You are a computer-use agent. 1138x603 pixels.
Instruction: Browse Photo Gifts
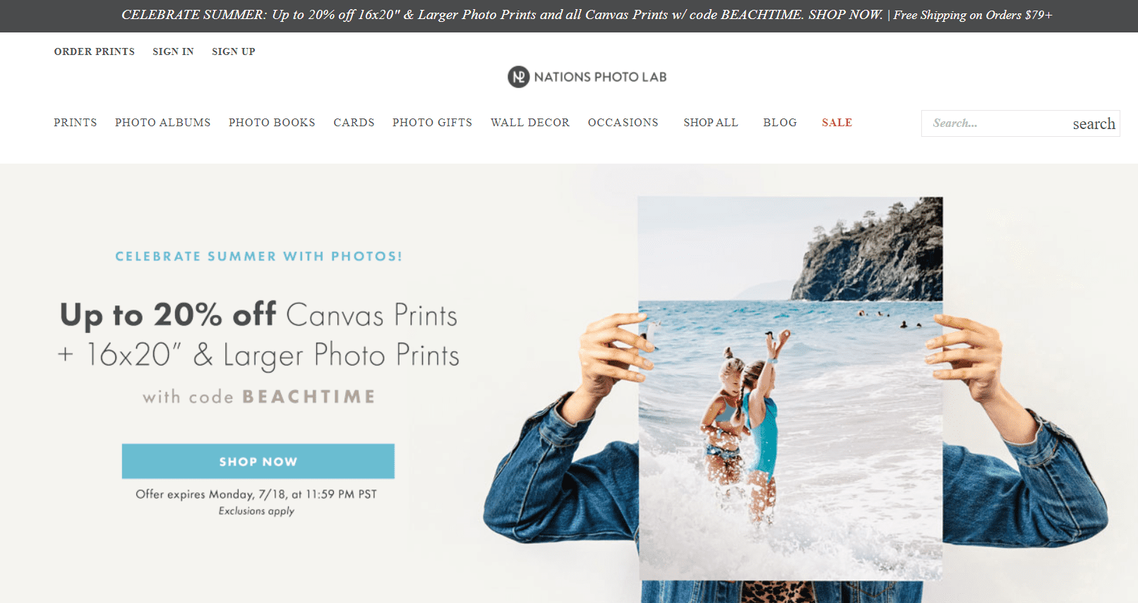[432, 123]
